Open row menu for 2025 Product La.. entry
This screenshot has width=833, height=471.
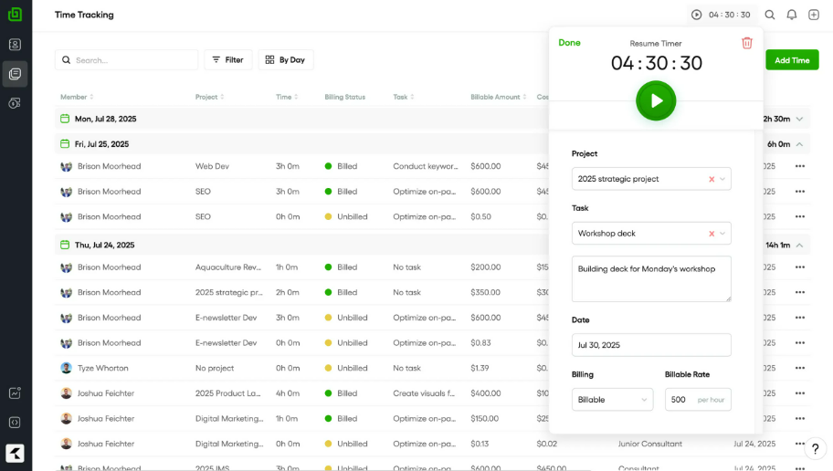799,393
